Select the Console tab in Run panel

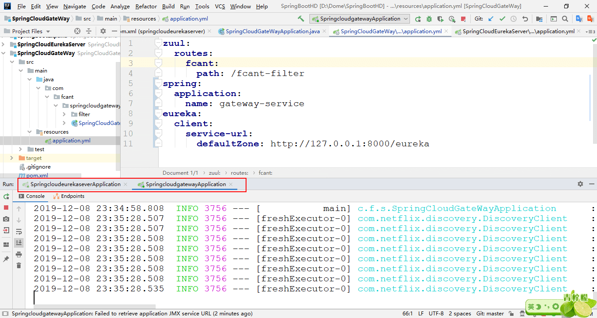(31, 196)
